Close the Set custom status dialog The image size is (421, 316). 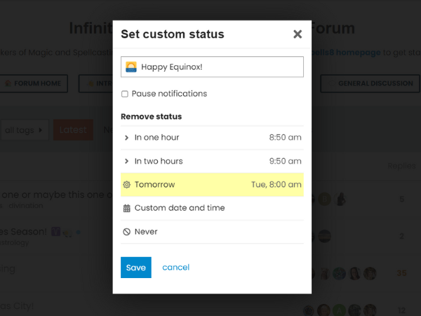click(x=298, y=34)
